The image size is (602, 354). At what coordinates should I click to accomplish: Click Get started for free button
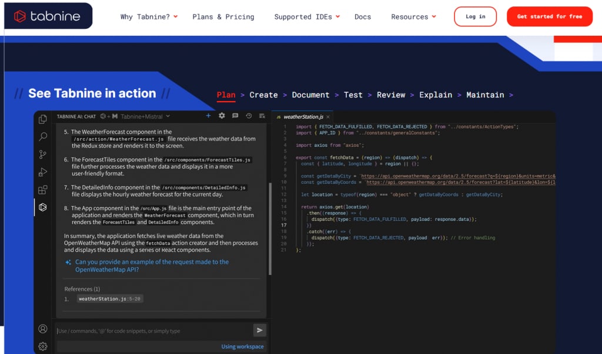pyautogui.click(x=550, y=16)
